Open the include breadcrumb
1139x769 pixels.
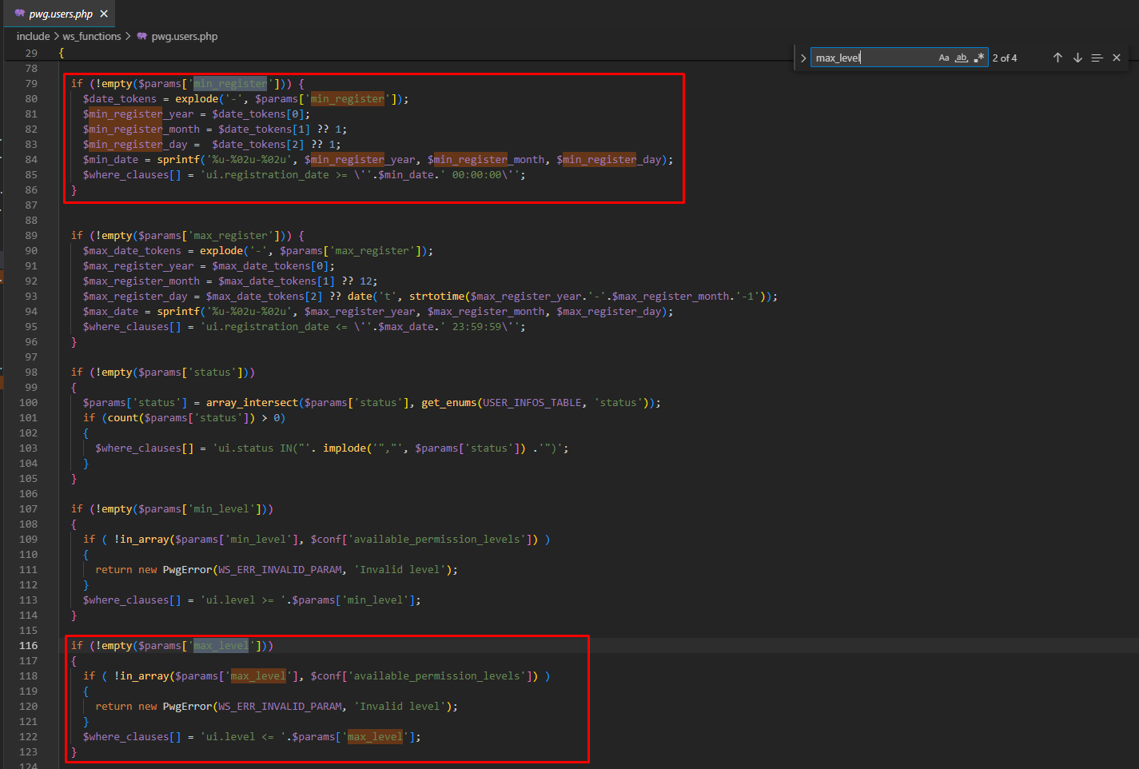(x=33, y=36)
